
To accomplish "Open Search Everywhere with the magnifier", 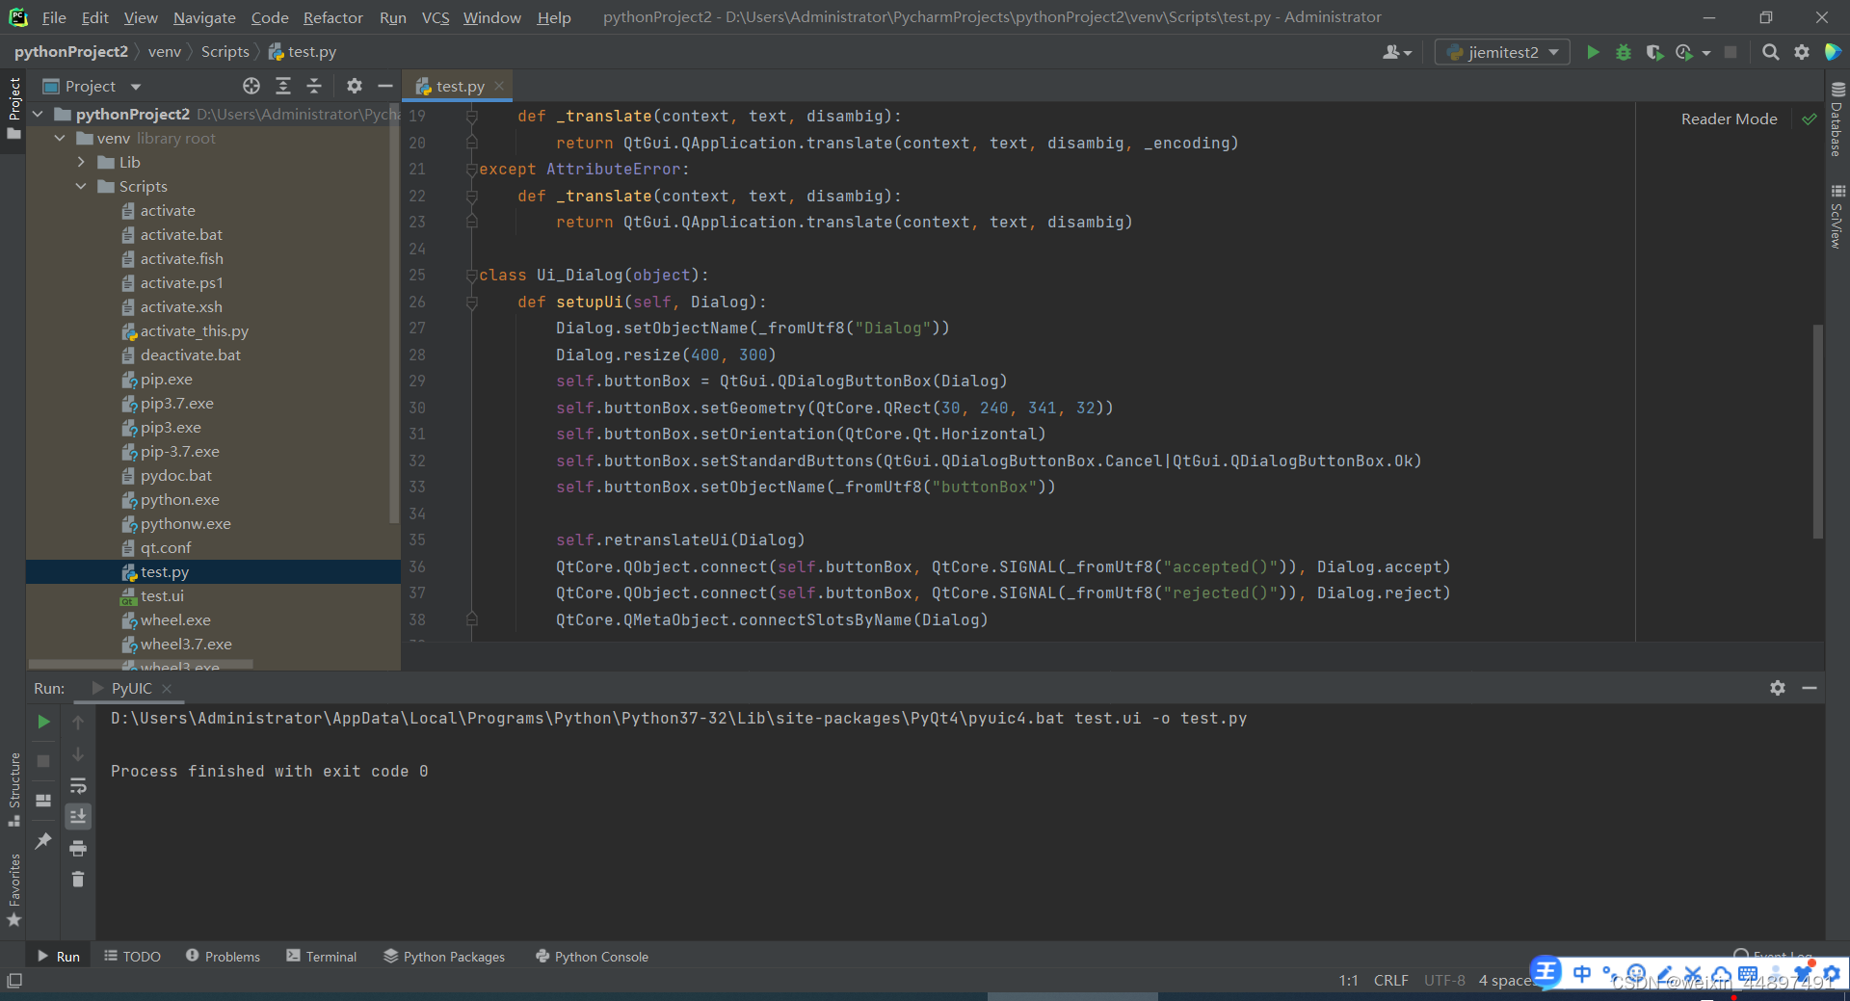I will 1770,52.
